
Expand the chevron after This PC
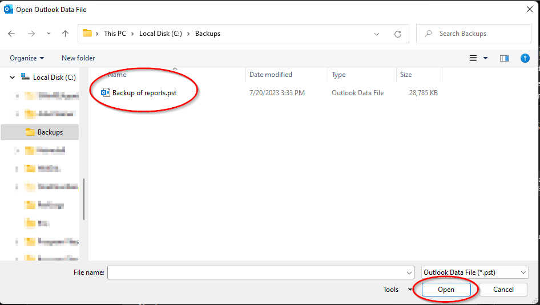(132, 34)
